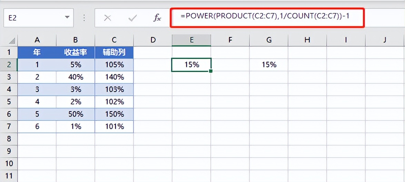The image size is (405, 182).
Task: Select row 7 header
Action: coord(9,126)
